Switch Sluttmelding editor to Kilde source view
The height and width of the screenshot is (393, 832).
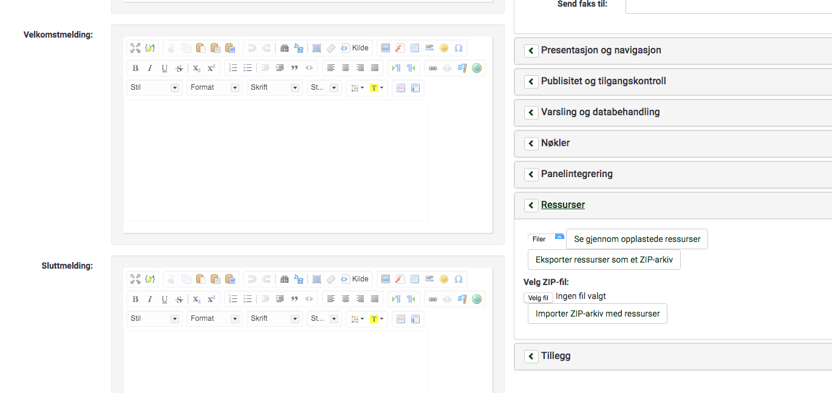(355, 279)
